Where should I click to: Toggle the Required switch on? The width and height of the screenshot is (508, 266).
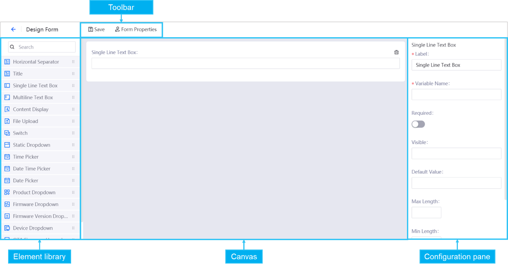[418, 124]
